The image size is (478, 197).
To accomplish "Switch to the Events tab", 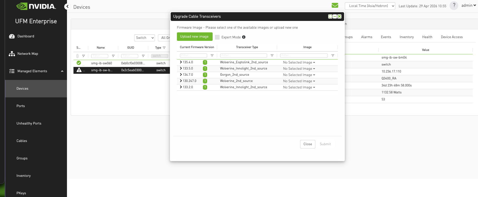I will pos(386,37).
